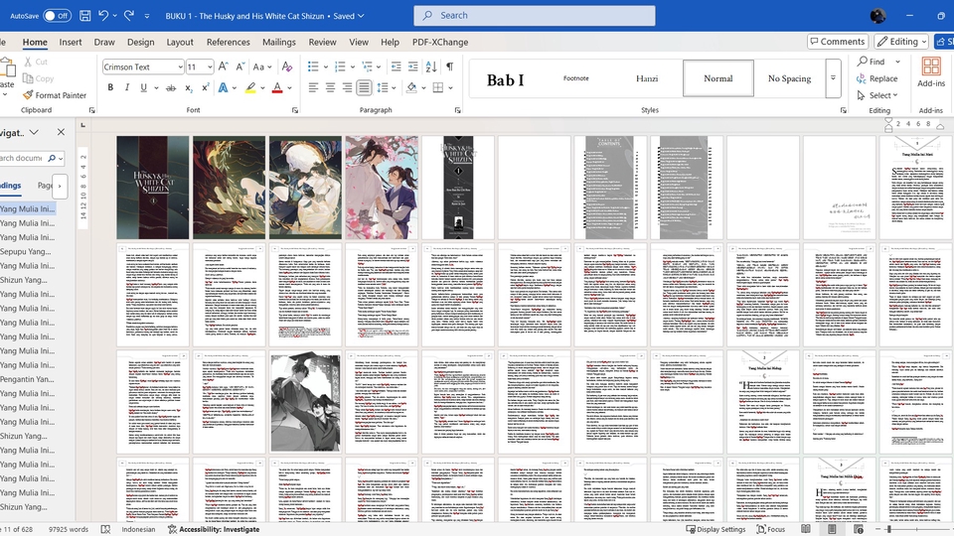Image resolution: width=954 pixels, height=536 pixels.
Task: Click Accessibility: Investigate status
Action: pos(214,529)
